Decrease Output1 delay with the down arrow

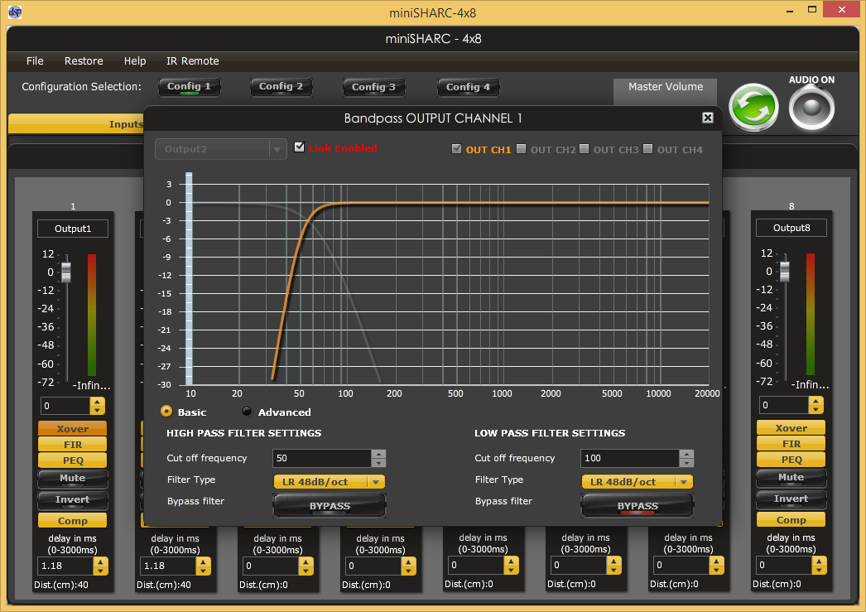[x=100, y=570]
